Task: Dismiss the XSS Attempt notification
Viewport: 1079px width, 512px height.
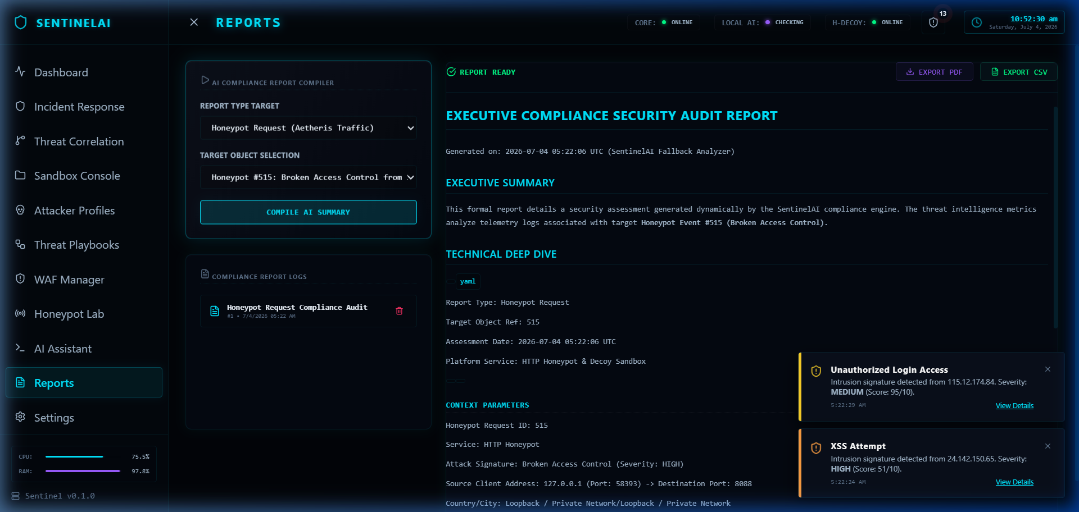Action: tap(1048, 446)
